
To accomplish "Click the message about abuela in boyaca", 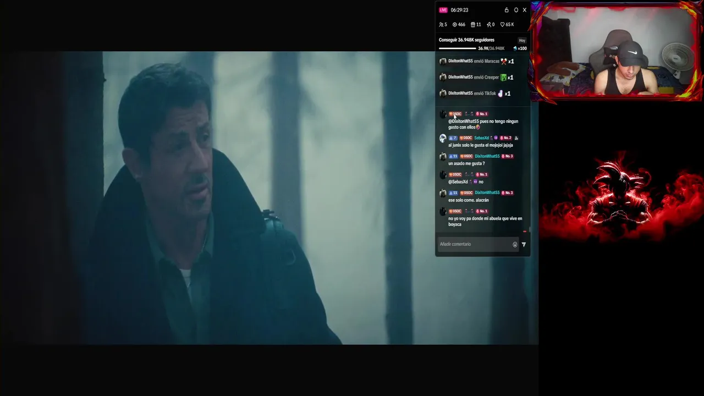I will pos(485,221).
